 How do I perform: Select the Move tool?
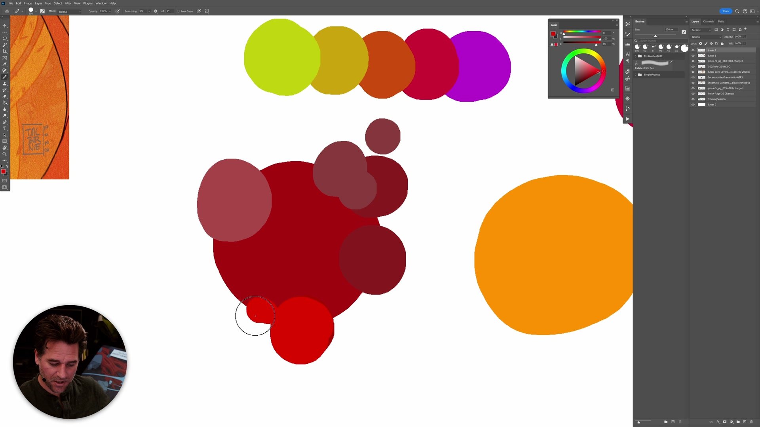tap(5, 26)
